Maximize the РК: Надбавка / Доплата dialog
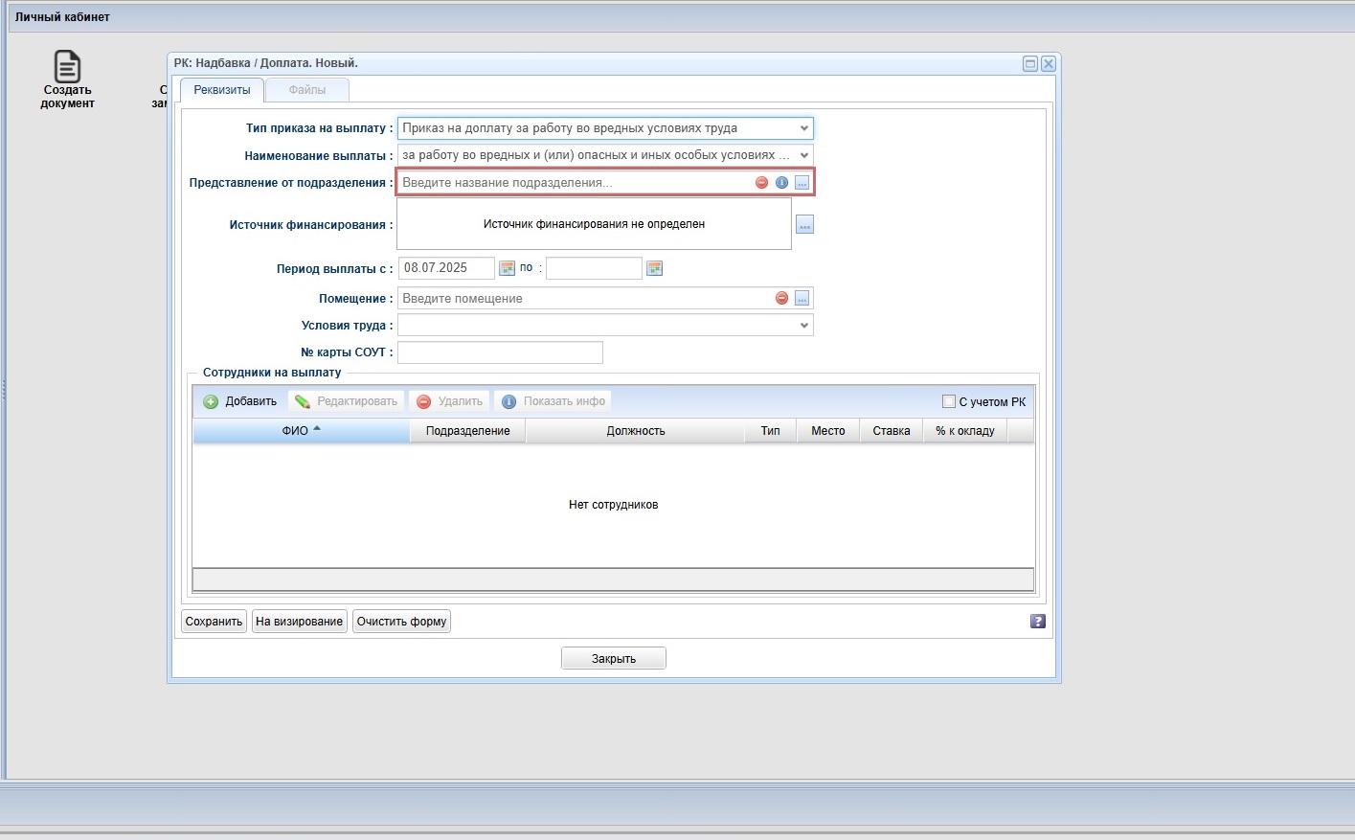This screenshot has width=1355, height=840. coord(1030,64)
